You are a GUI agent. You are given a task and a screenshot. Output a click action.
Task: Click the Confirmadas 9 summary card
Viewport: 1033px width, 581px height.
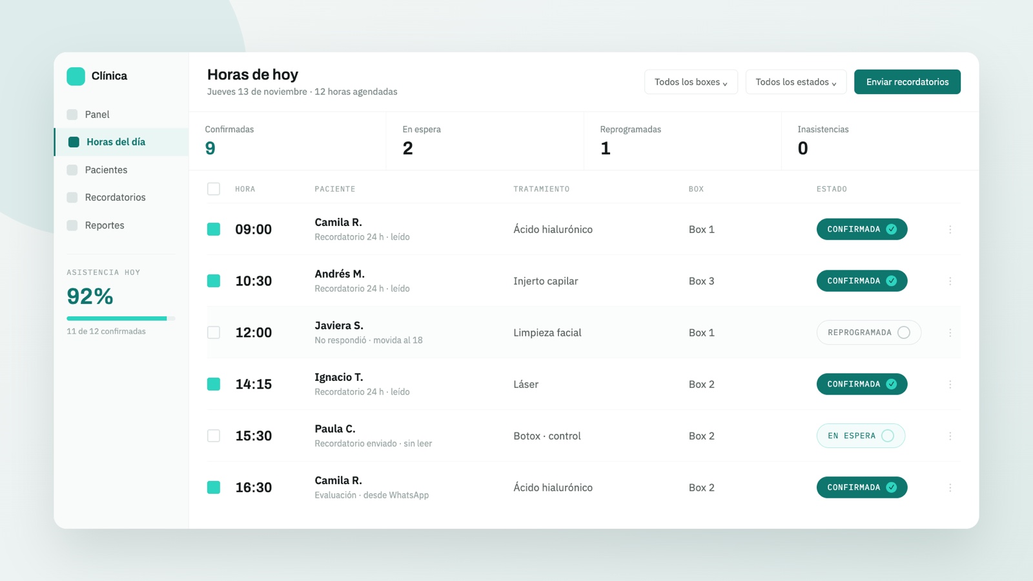coord(287,141)
